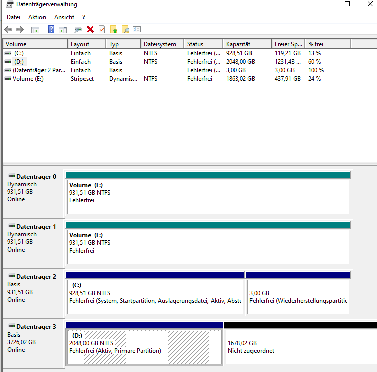Select Volume (E:) partition on Datenträger 0
The height and width of the screenshot is (372, 377).
pyautogui.click(x=208, y=193)
